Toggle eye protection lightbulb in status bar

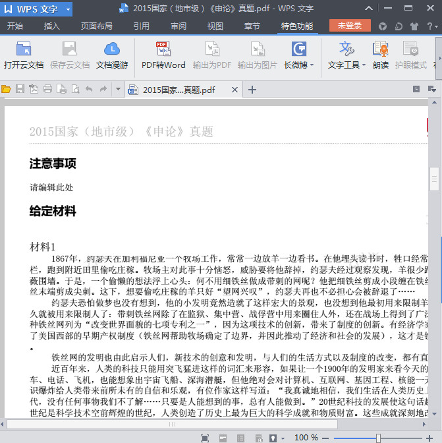tap(273, 438)
